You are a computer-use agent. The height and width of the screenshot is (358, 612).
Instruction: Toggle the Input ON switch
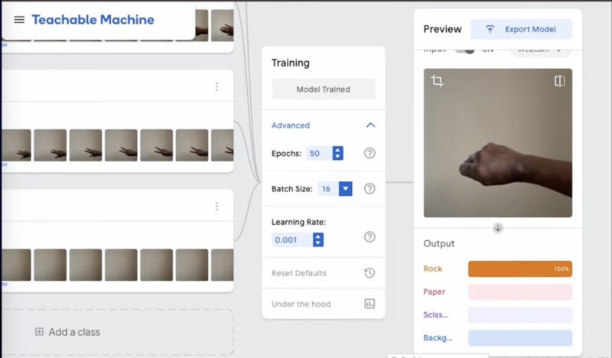[465, 50]
